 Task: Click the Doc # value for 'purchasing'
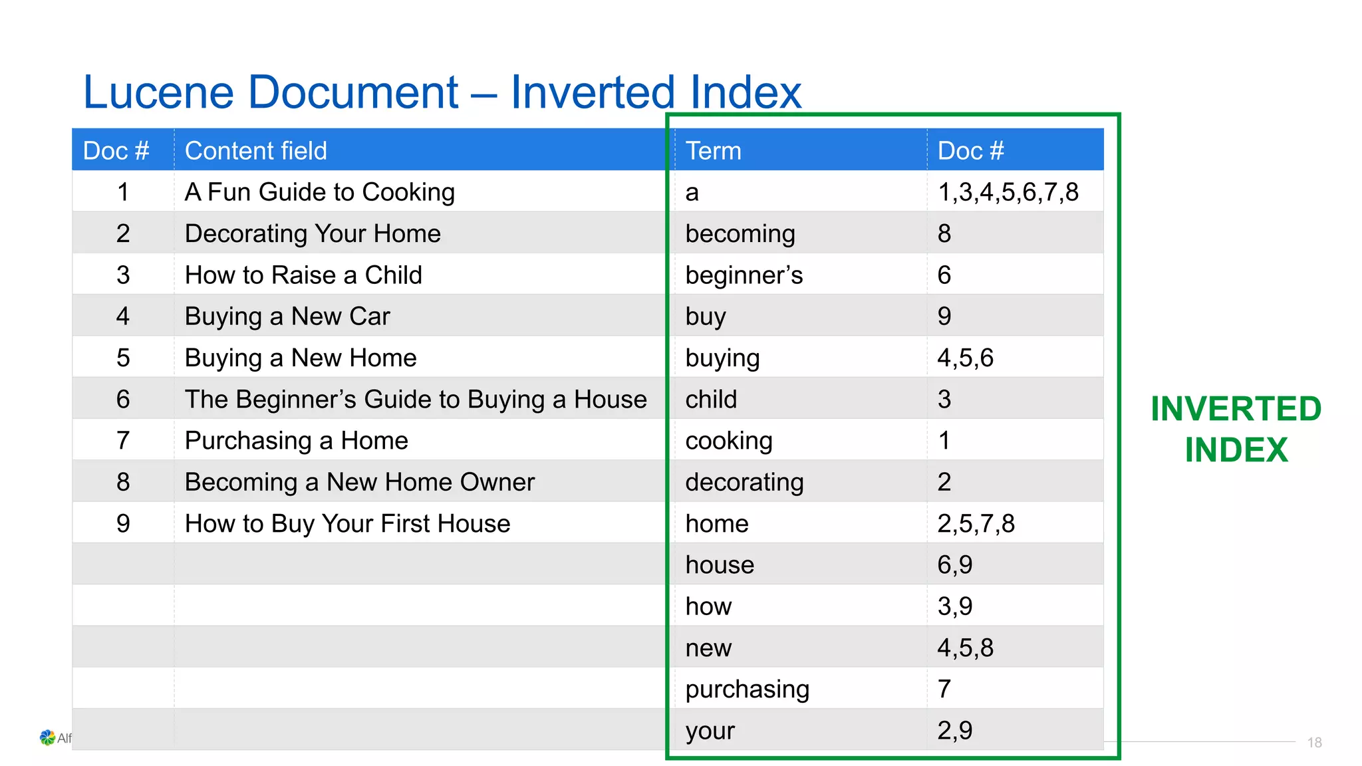944,689
